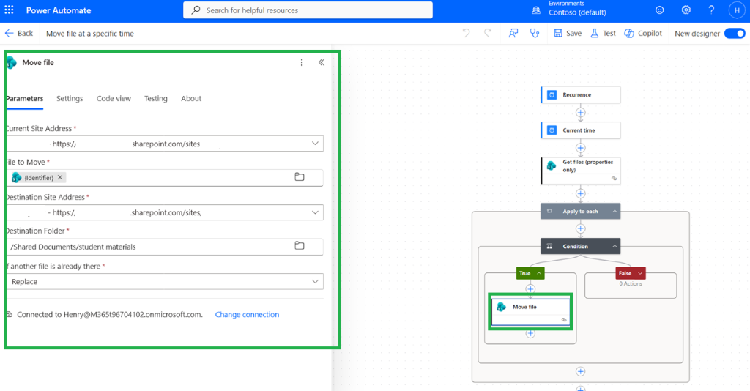This screenshot has height=391, width=750.
Task: Collapse the Move file panel
Action: 322,63
